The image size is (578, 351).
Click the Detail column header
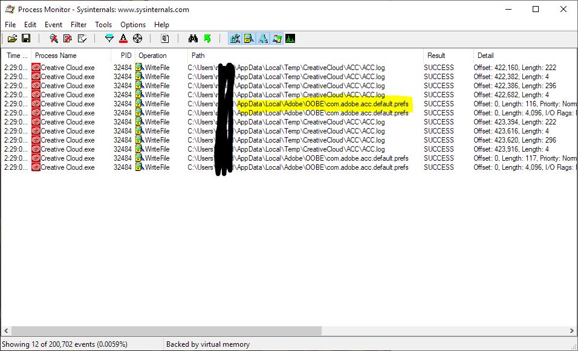(525, 56)
